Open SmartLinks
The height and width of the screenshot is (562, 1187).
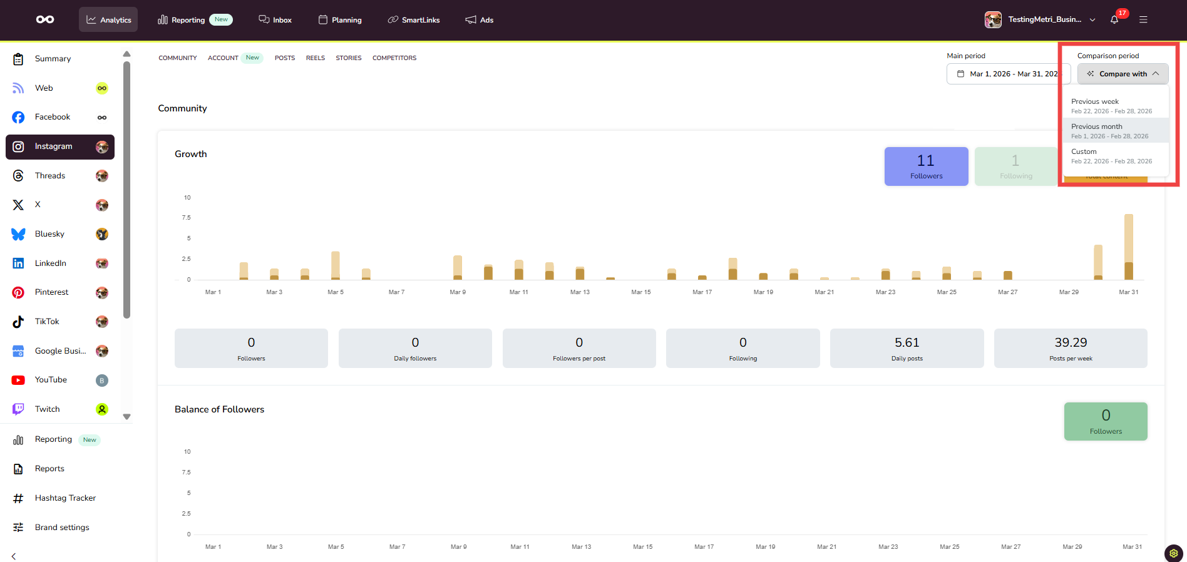pyautogui.click(x=414, y=19)
